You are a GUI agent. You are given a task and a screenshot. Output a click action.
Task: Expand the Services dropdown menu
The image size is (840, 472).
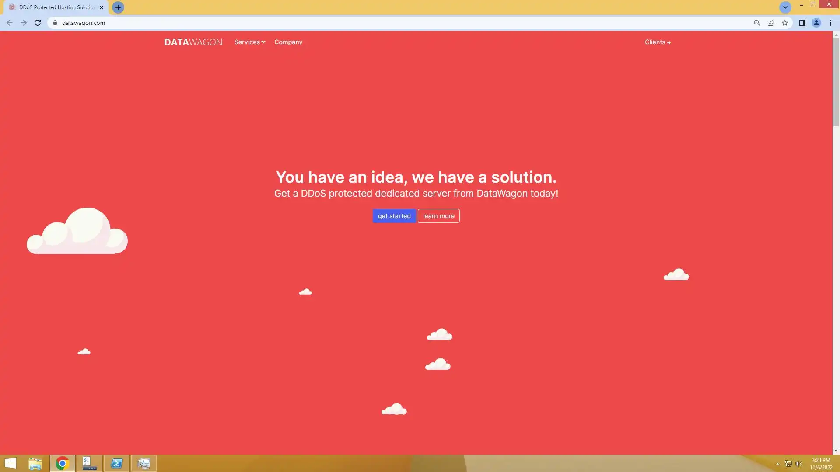point(249,42)
